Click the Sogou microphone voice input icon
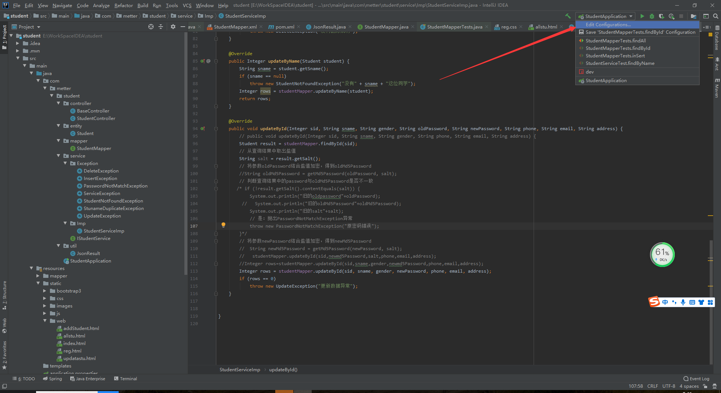721x393 pixels. (x=683, y=302)
